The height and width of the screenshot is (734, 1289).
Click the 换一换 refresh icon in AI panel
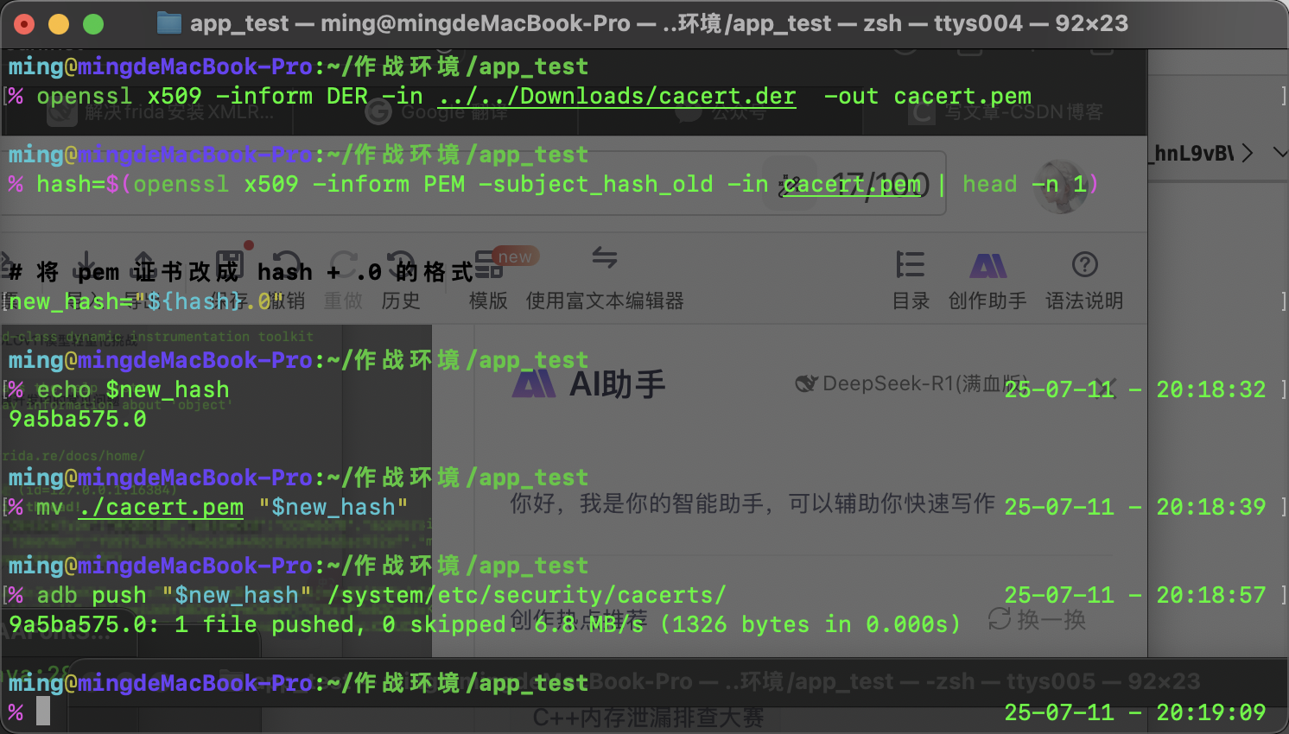point(1000,618)
